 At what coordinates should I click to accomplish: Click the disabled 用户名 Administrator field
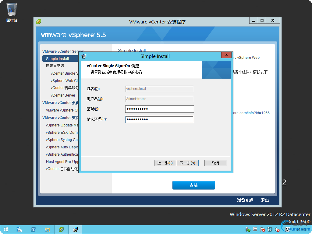160,99
